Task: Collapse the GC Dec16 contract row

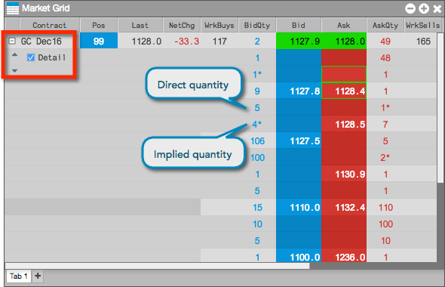Action: (x=12, y=41)
